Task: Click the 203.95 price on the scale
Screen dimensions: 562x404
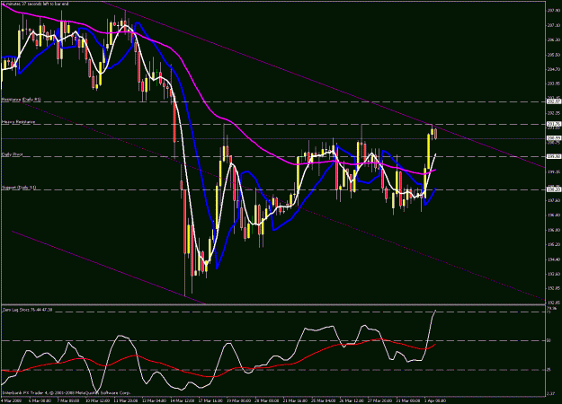Action: click(554, 83)
